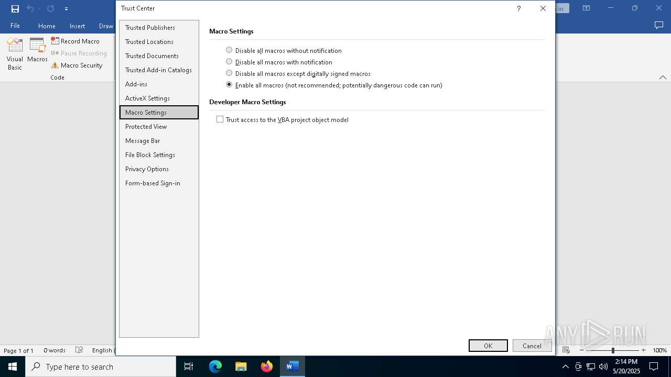Image resolution: width=671 pixels, height=377 pixels.
Task: Open Windows Start menu
Action: click(x=13, y=367)
